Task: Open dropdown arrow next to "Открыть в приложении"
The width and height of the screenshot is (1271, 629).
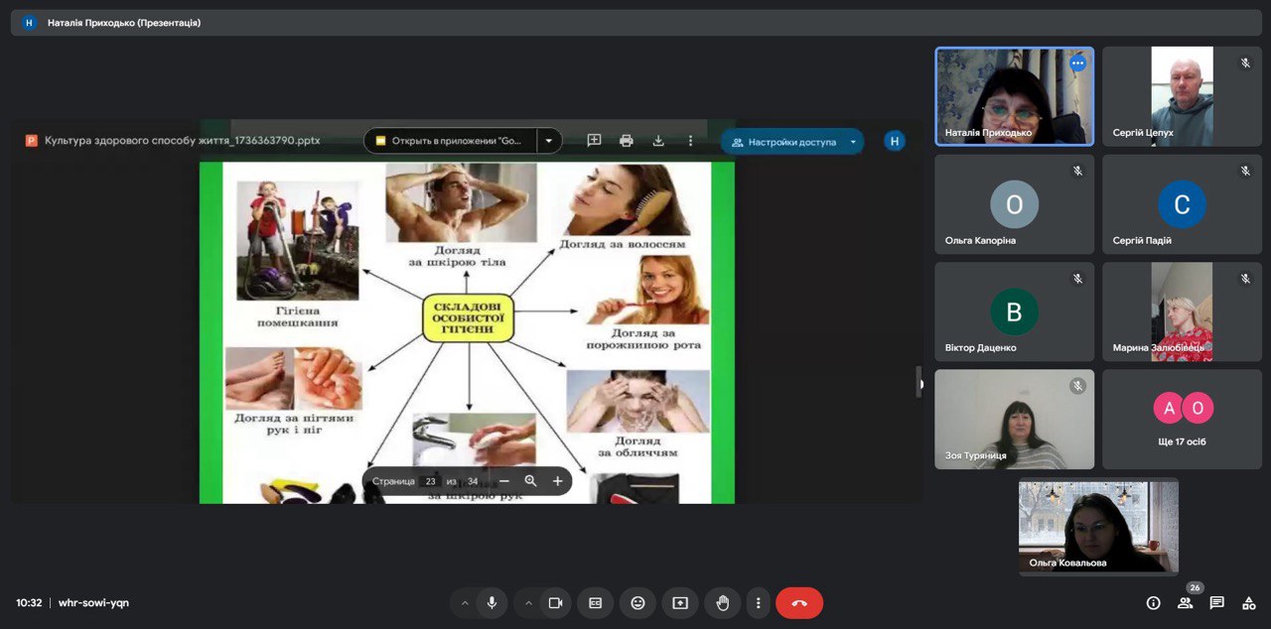Action: click(x=549, y=141)
